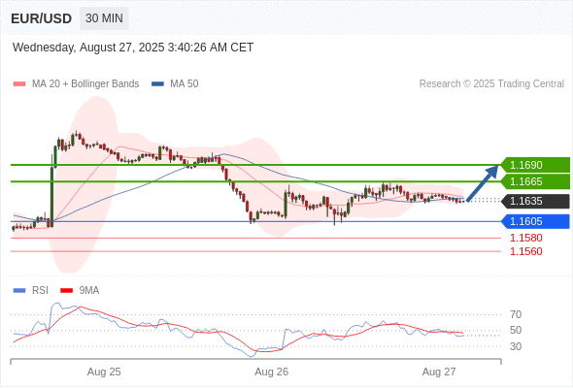Screen dimensions: 573x388
Task: Click the 1.1580 red support label
Action: coord(526,238)
